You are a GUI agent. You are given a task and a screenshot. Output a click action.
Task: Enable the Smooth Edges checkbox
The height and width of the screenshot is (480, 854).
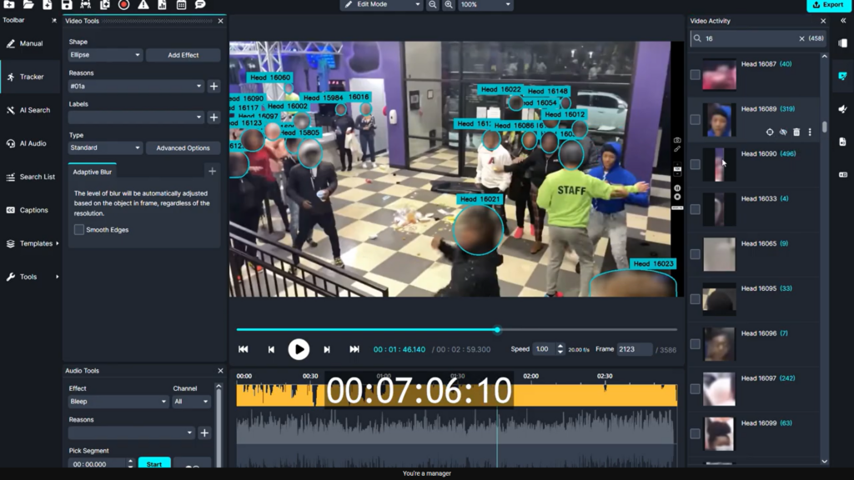point(79,230)
